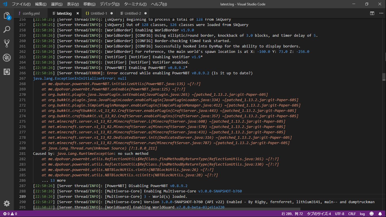The width and height of the screenshot is (386, 217).
Task: Open the 移動(G) menu
Action: click(89, 4)
